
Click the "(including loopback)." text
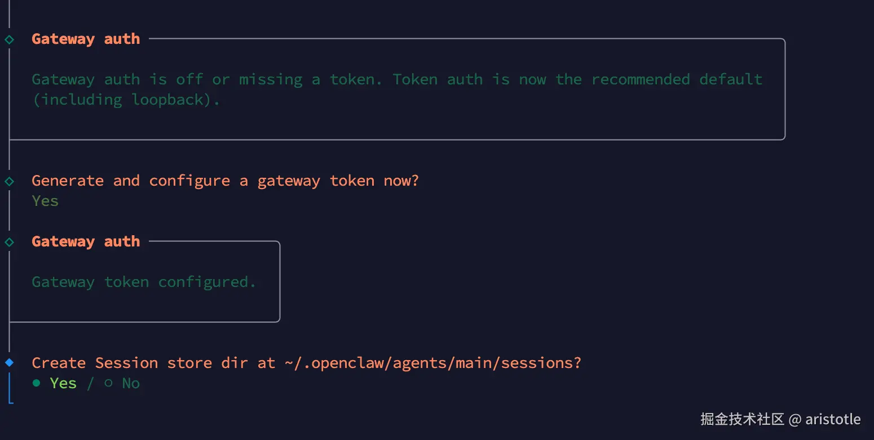click(126, 100)
